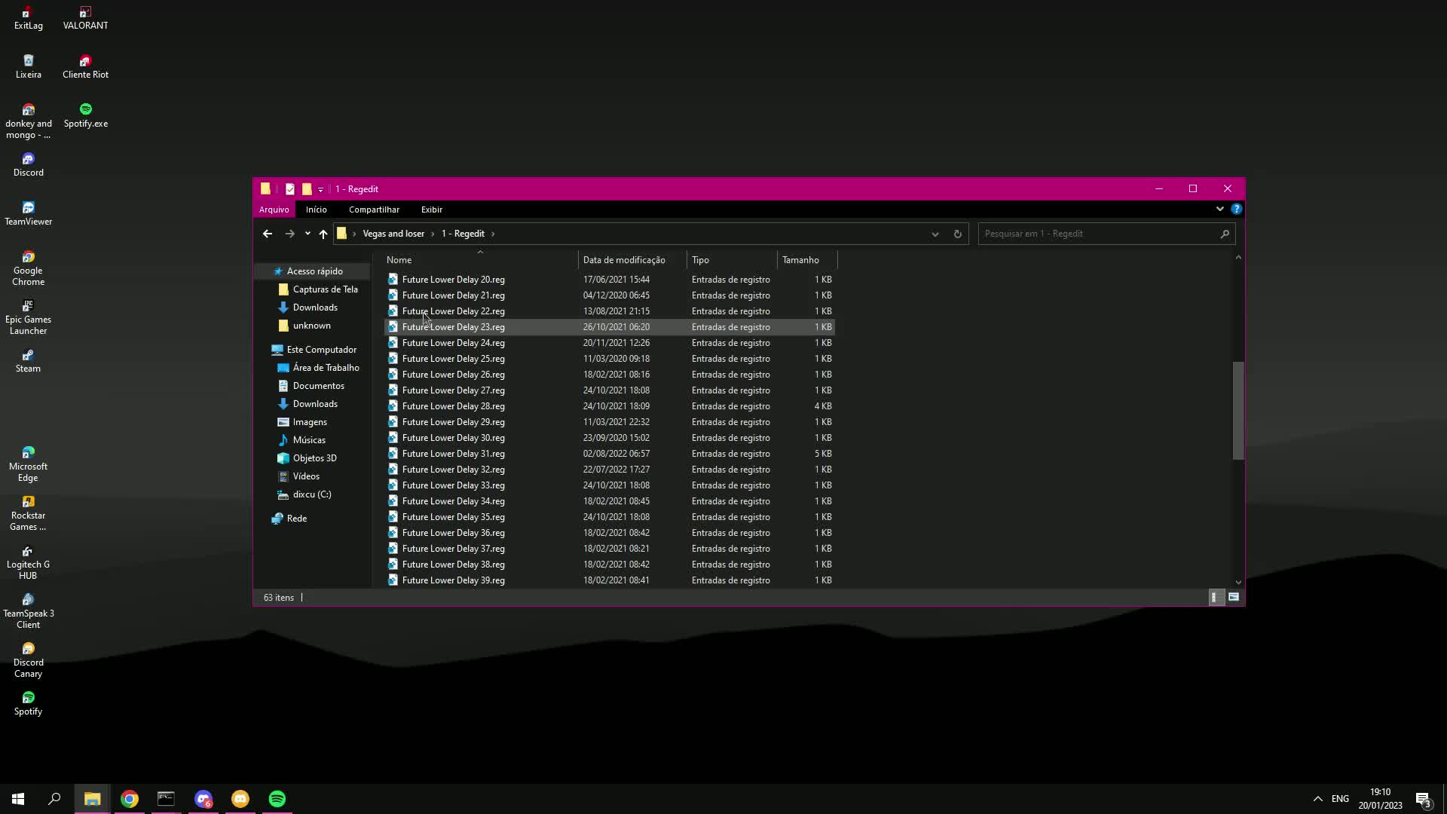Expand the ribbon with chevron arrow
This screenshot has width=1447, height=814.
pos(1219,209)
